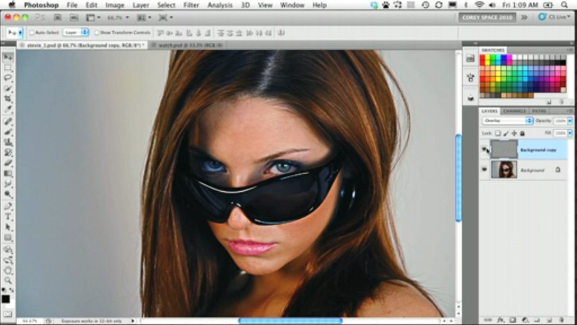Pick the red swatch in Swatches panel
The image size is (577, 325).
(482, 58)
